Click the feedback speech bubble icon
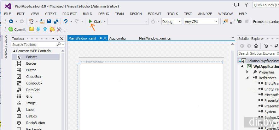Viewport: 279px width, 130px height. pyautogui.click(x=236, y=5)
